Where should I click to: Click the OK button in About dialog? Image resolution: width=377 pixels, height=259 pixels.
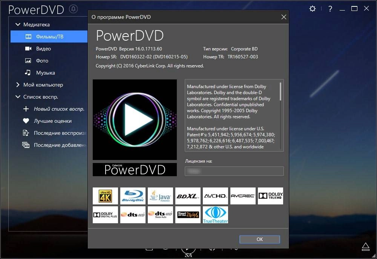[x=260, y=239]
